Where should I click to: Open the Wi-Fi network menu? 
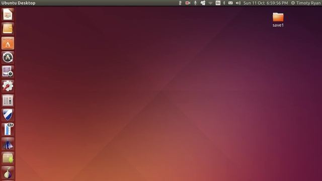tap(210, 3)
